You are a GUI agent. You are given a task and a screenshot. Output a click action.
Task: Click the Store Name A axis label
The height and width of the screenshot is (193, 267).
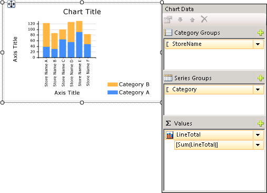click(x=46, y=73)
